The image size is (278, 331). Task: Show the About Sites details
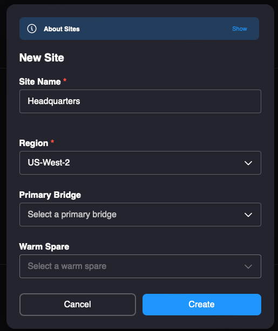coord(240,29)
